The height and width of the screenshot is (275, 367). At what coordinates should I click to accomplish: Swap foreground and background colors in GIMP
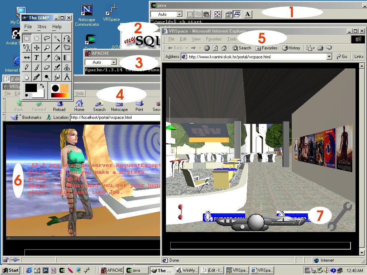point(42,86)
